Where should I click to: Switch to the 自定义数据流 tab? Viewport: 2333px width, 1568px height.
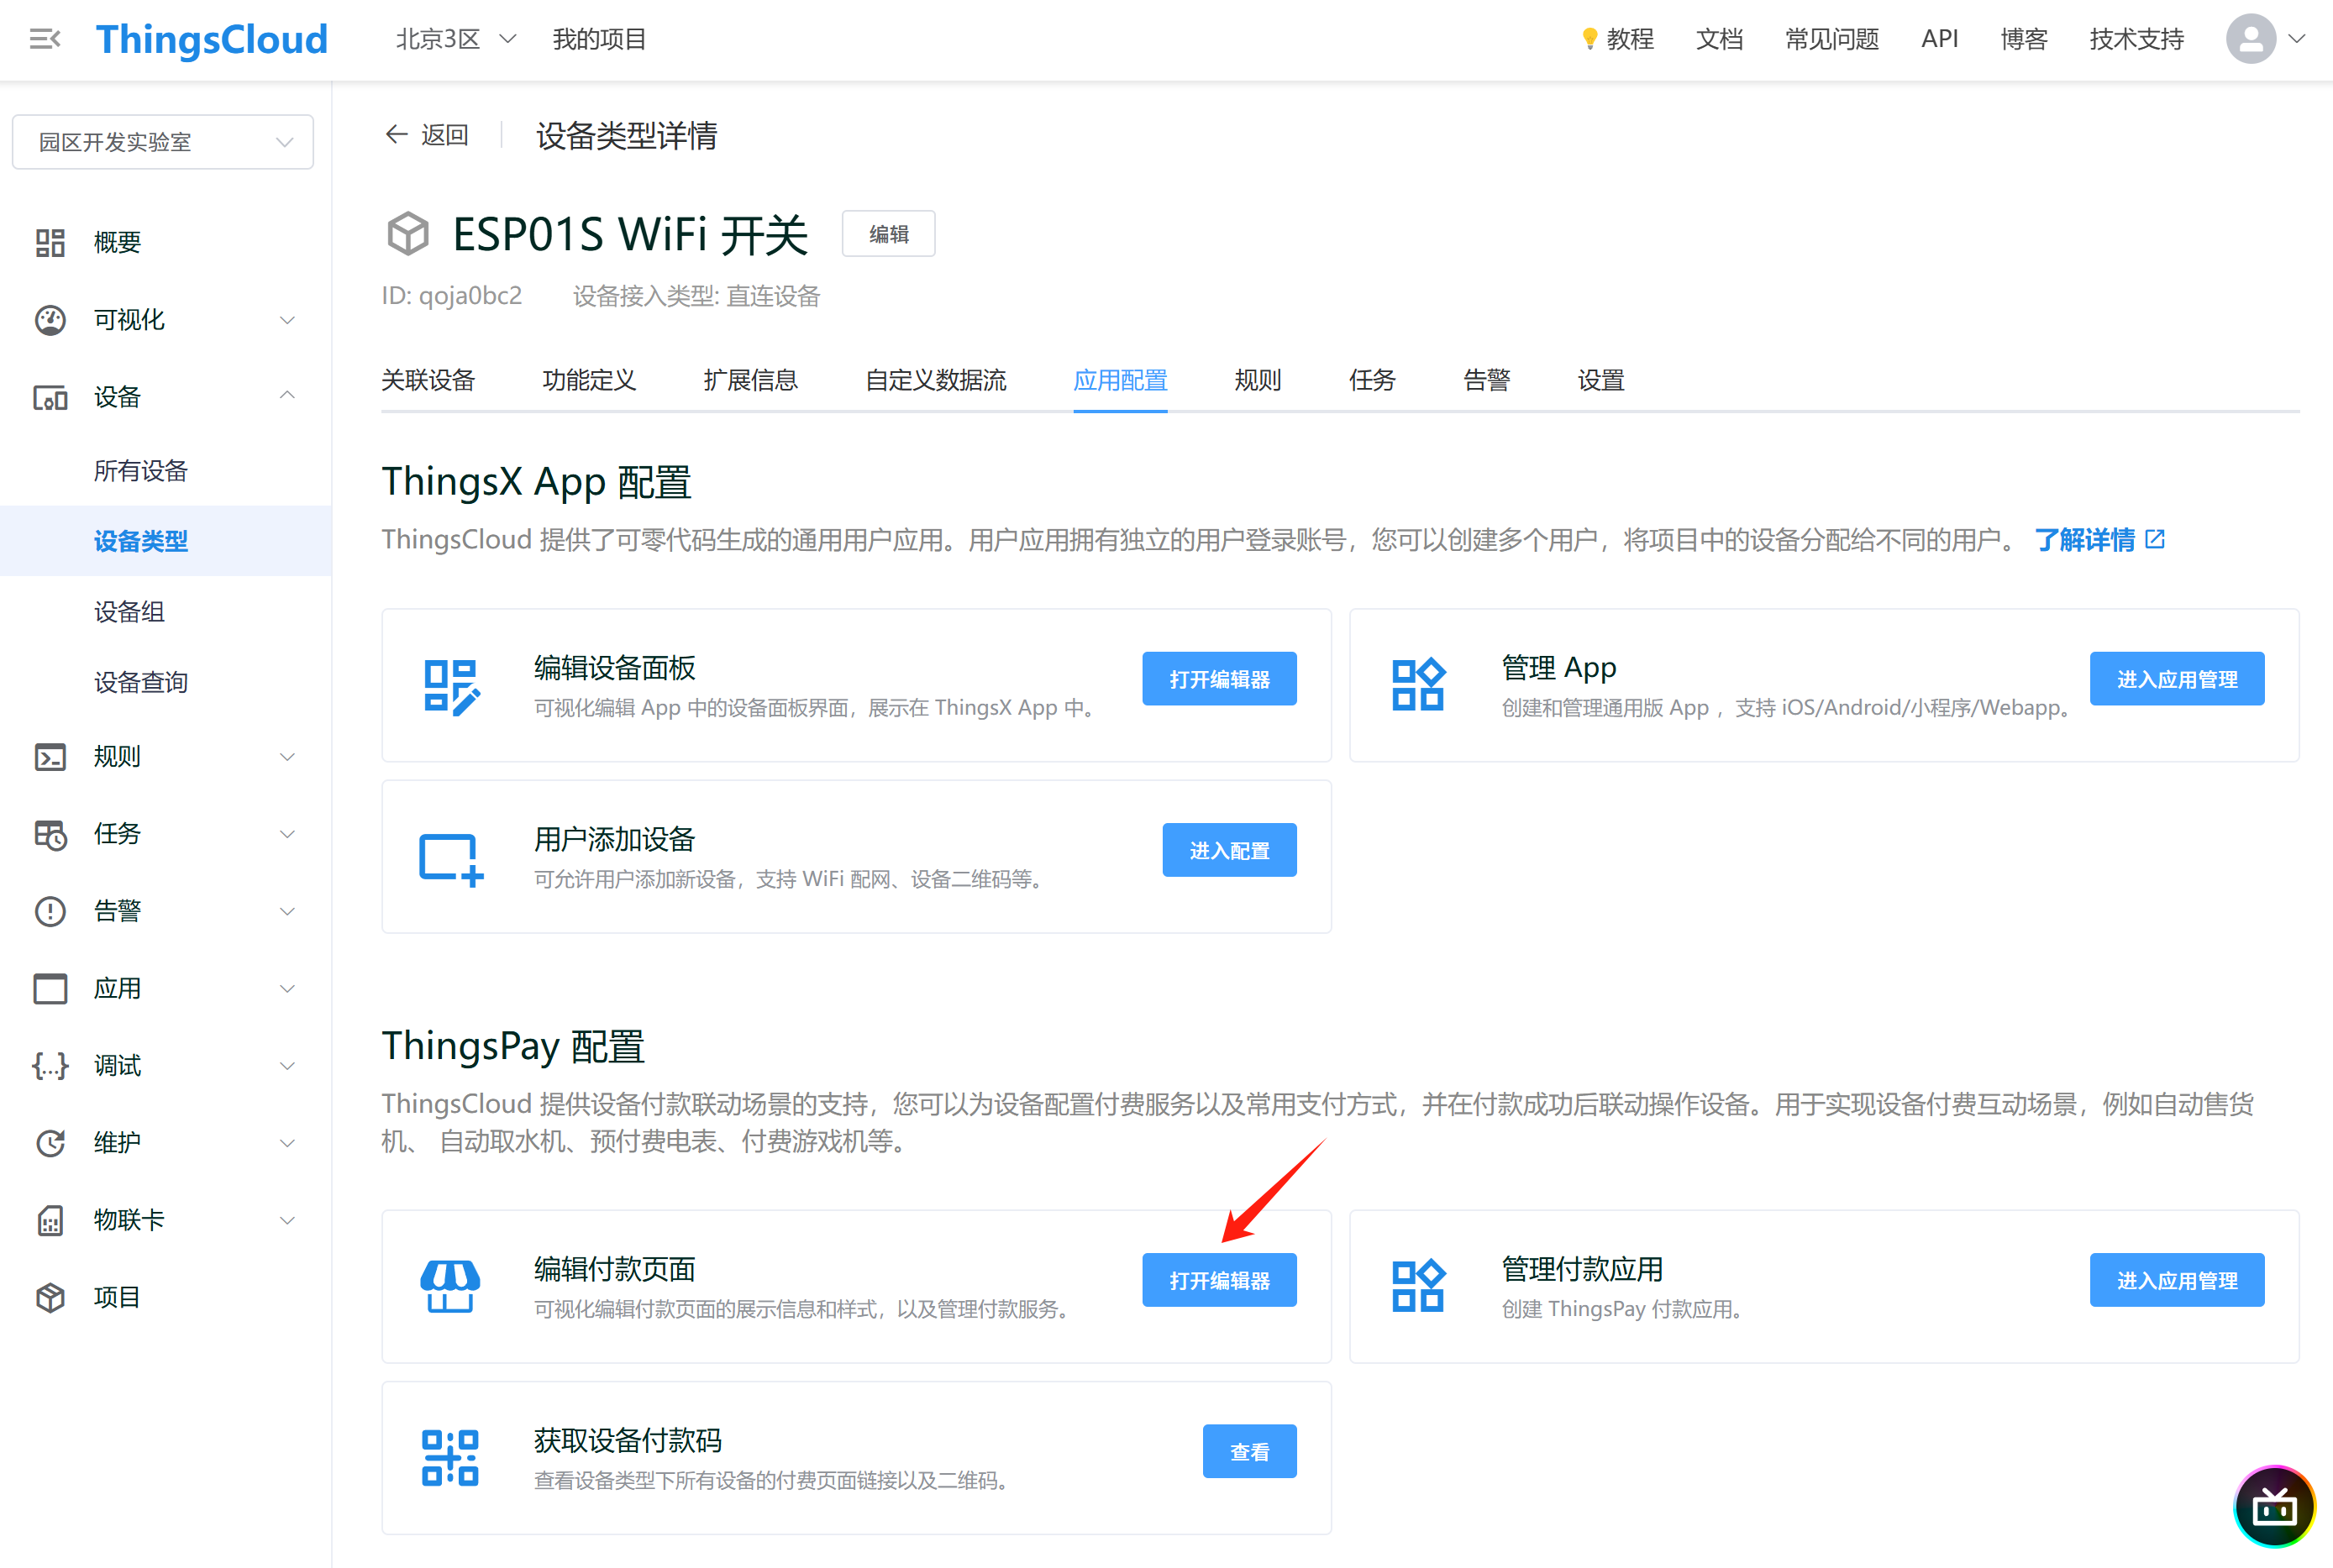(935, 380)
